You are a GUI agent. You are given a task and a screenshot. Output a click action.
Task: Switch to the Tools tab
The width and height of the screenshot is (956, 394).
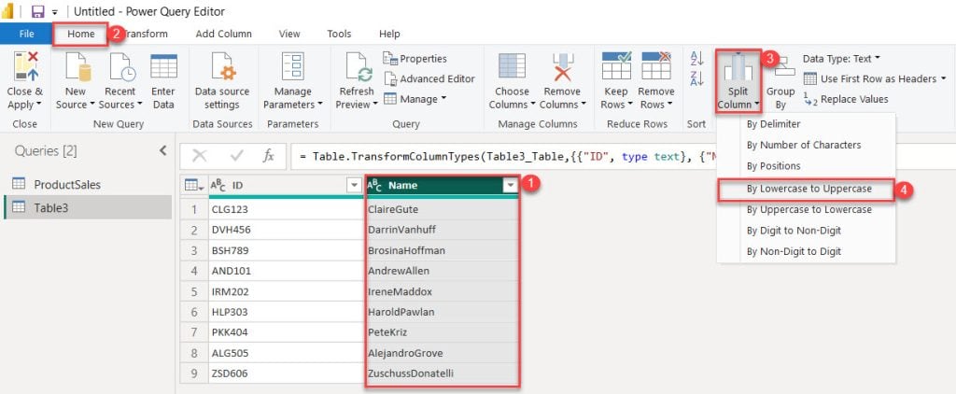click(339, 34)
